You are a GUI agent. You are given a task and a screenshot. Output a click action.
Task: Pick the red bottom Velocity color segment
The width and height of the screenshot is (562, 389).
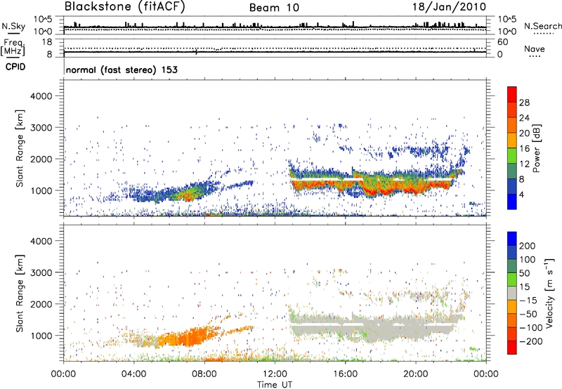(x=512, y=348)
